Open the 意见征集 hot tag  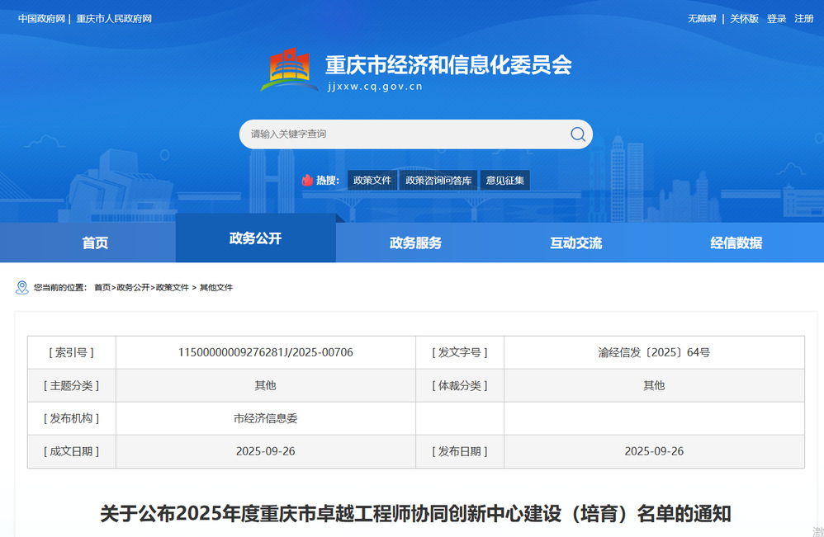504,180
